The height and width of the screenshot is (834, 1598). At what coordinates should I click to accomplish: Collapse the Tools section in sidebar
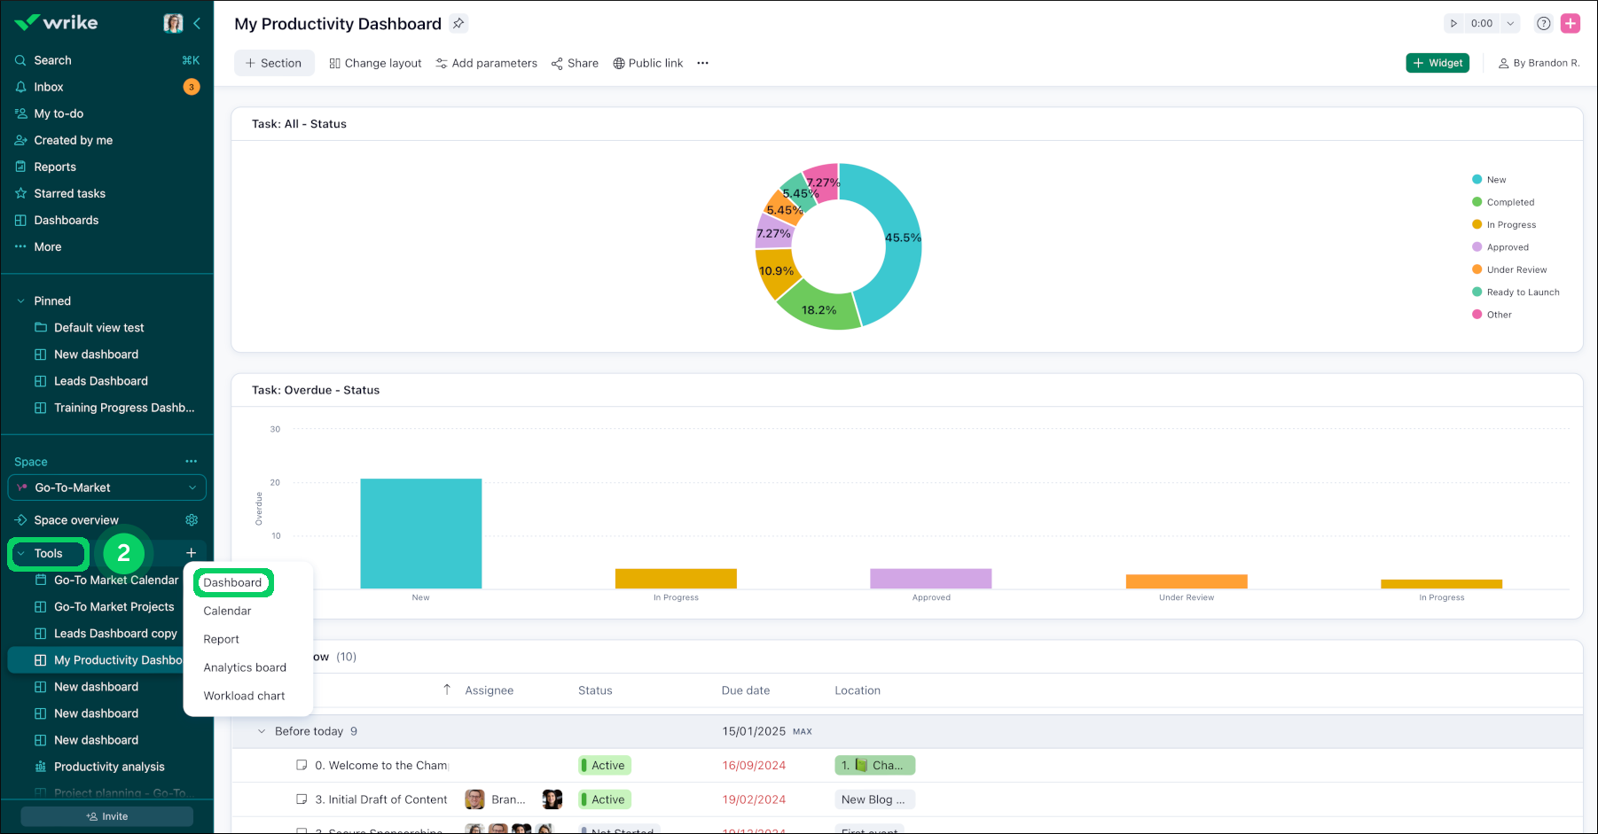click(21, 553)
